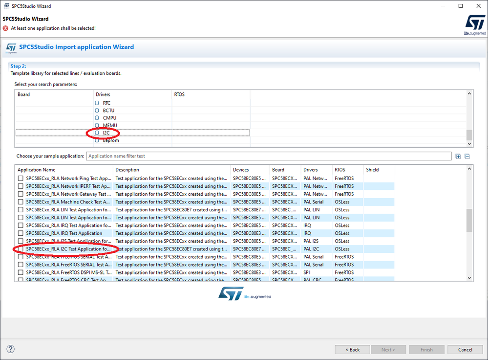Screen dimensions: 488x360
Task: Click the Back button
Action: (352, 350)
